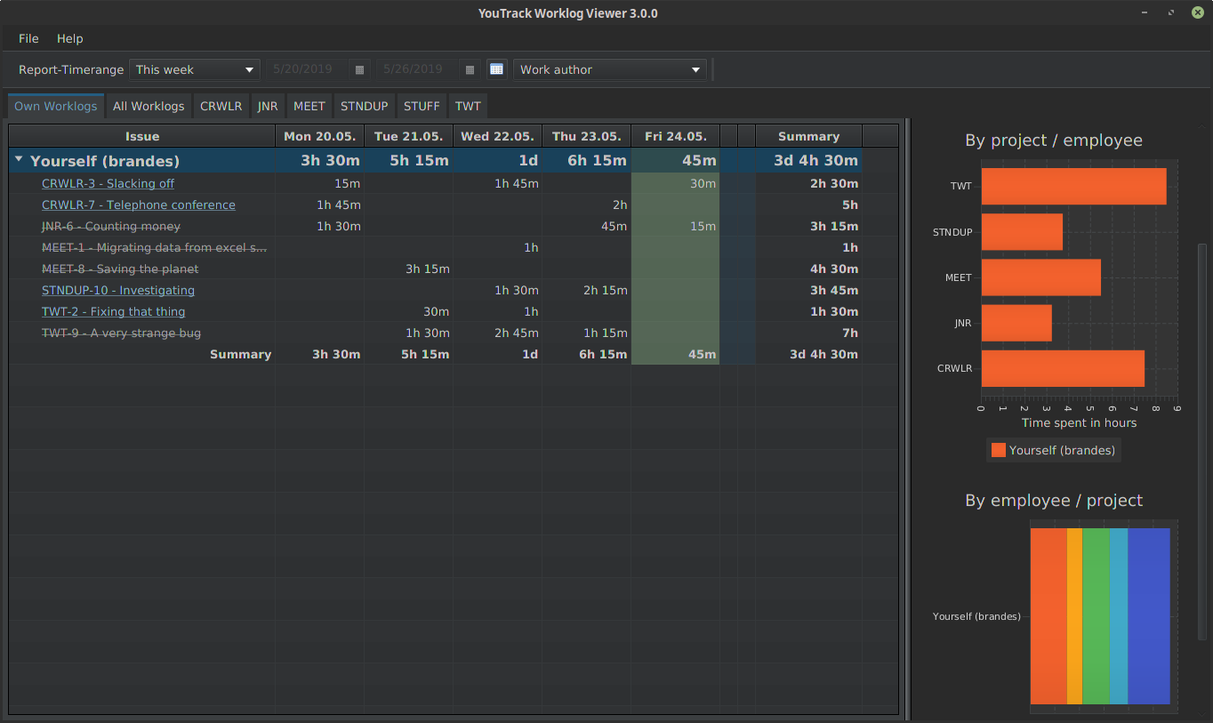This screenshot has width=1213, height=723.
Task: Click the Tue 21.05. column header
Action: 409,136
